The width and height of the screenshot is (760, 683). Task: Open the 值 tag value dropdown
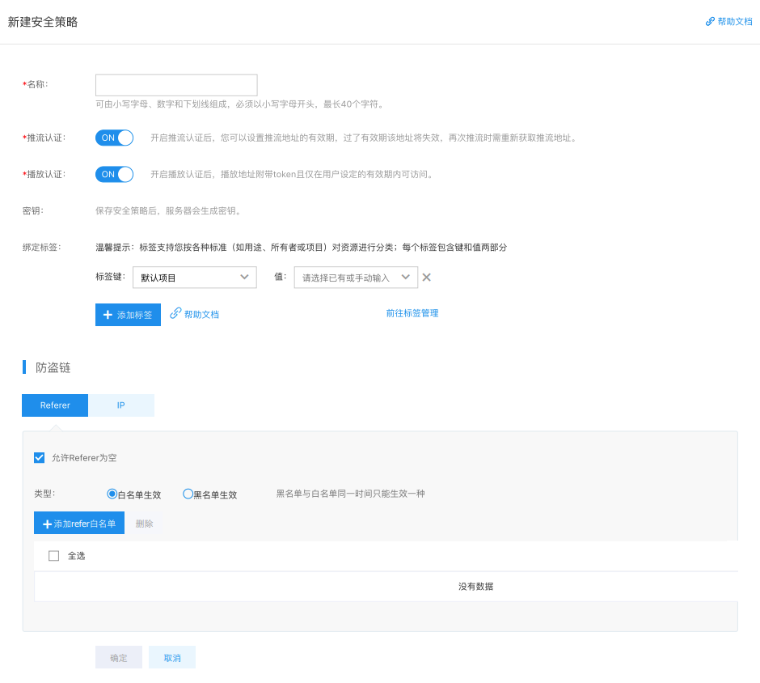(356, 278)
